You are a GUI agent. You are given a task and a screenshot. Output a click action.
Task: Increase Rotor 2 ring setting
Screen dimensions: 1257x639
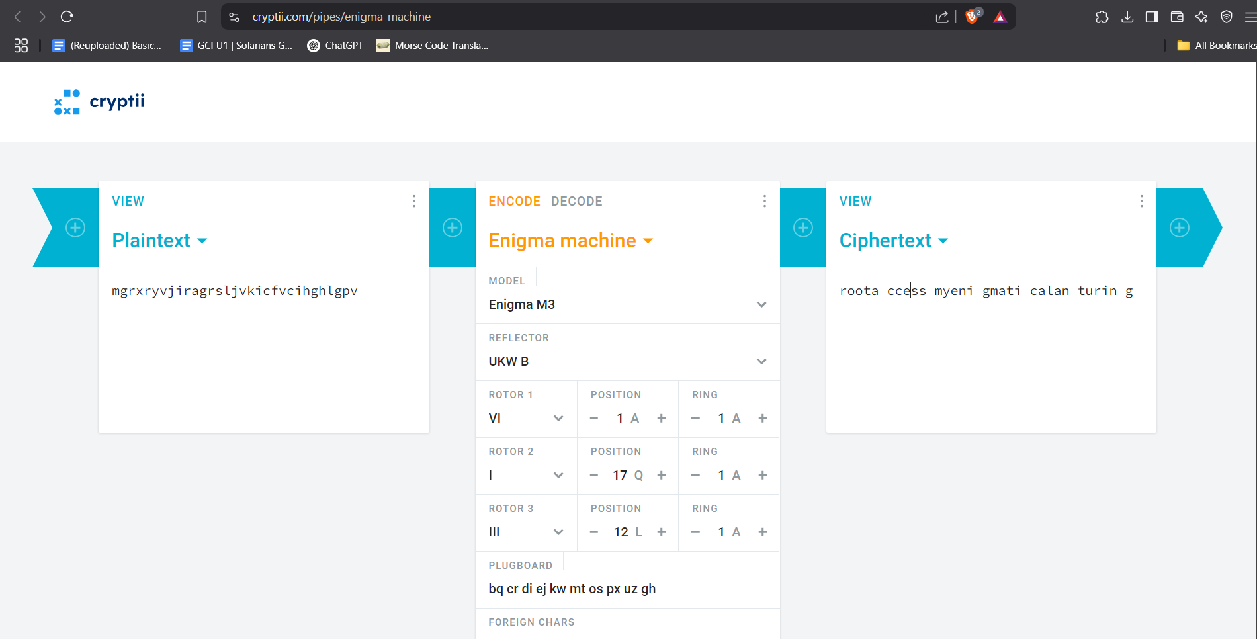tap(763, 475)
